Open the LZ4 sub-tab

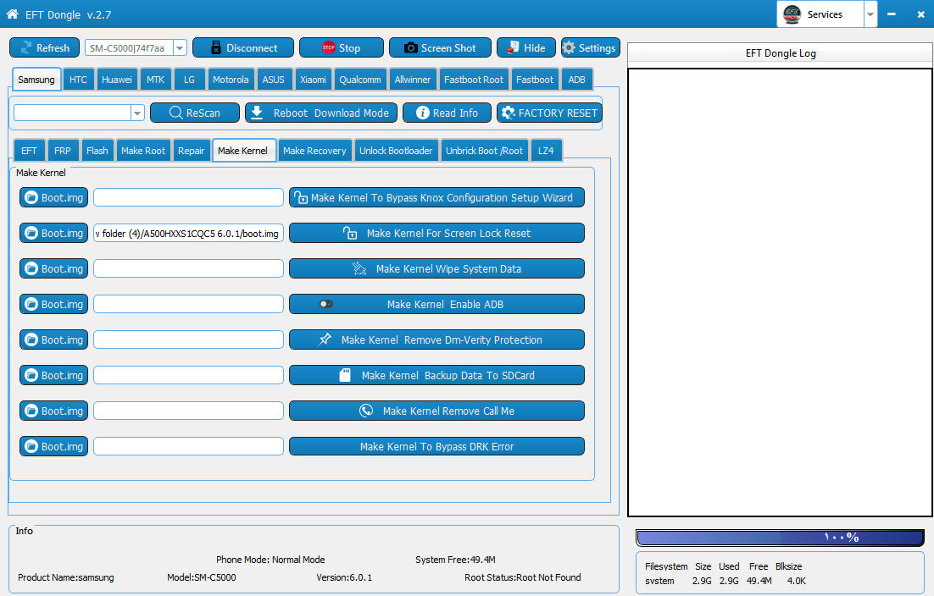tap(546, 151)
